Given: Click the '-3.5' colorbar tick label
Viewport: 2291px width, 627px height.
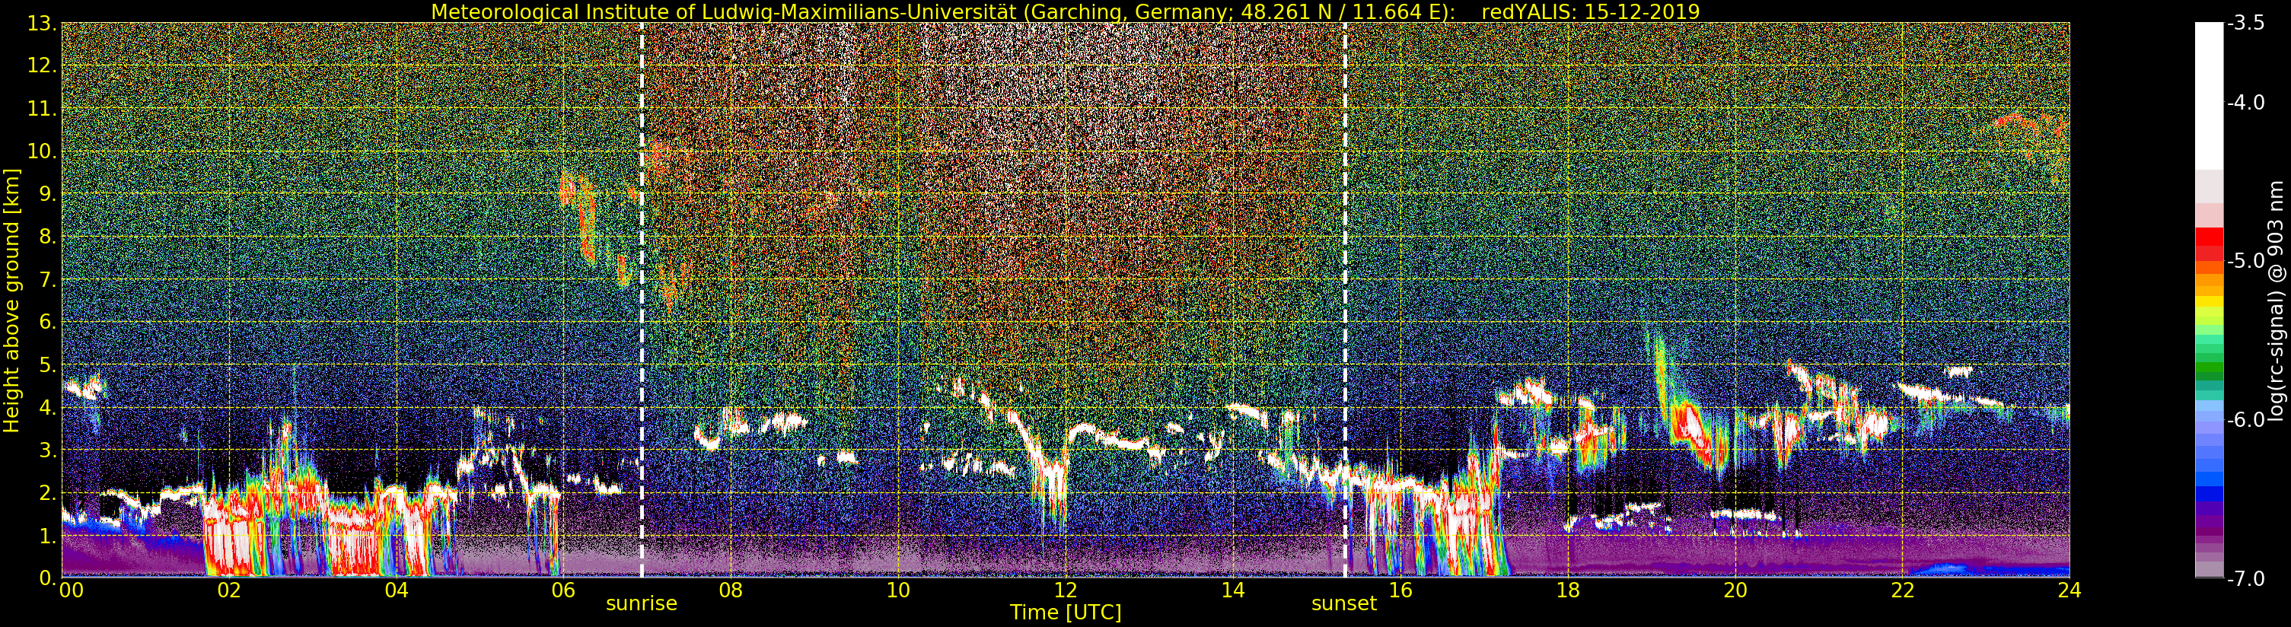Looking at the screenshot, I should (x=2245, y=24).
